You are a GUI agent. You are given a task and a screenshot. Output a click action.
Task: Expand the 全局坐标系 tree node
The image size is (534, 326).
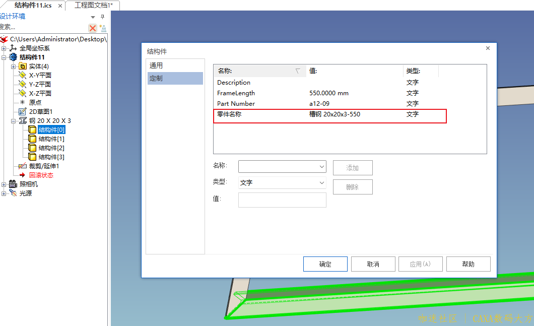(x=4, y=48)
